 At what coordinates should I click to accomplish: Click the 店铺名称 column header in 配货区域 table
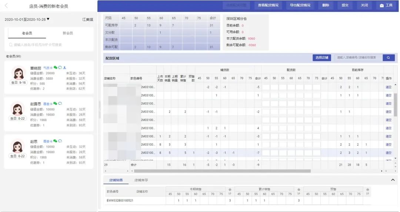click(110, 78)
